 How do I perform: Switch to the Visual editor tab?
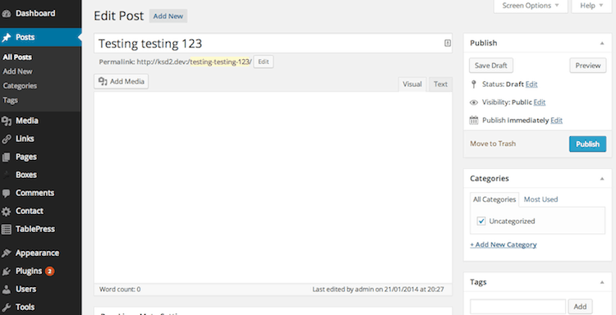(x=412, y=84)
